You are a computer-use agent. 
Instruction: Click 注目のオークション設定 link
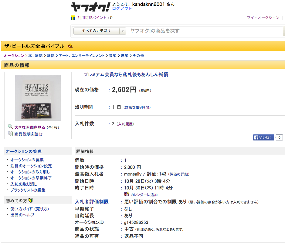pos(31,166)
